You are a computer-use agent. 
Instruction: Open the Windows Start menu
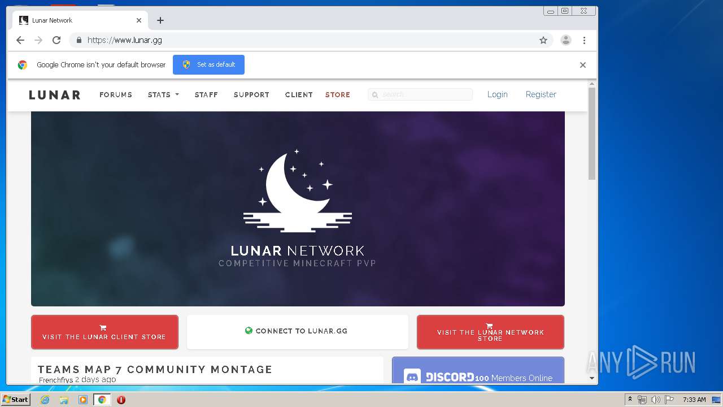click(15, 400)
